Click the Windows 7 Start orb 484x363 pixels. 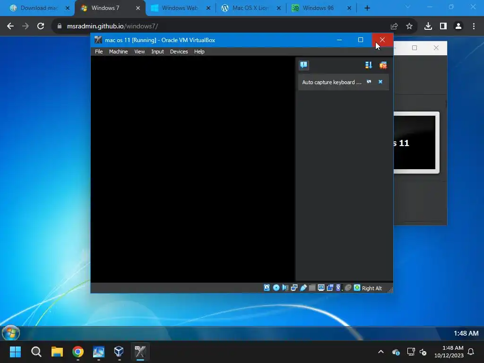[11, 333]
